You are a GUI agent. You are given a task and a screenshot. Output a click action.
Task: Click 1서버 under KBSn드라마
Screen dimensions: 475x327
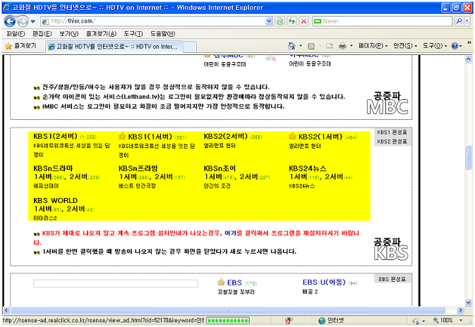[43, 177]
